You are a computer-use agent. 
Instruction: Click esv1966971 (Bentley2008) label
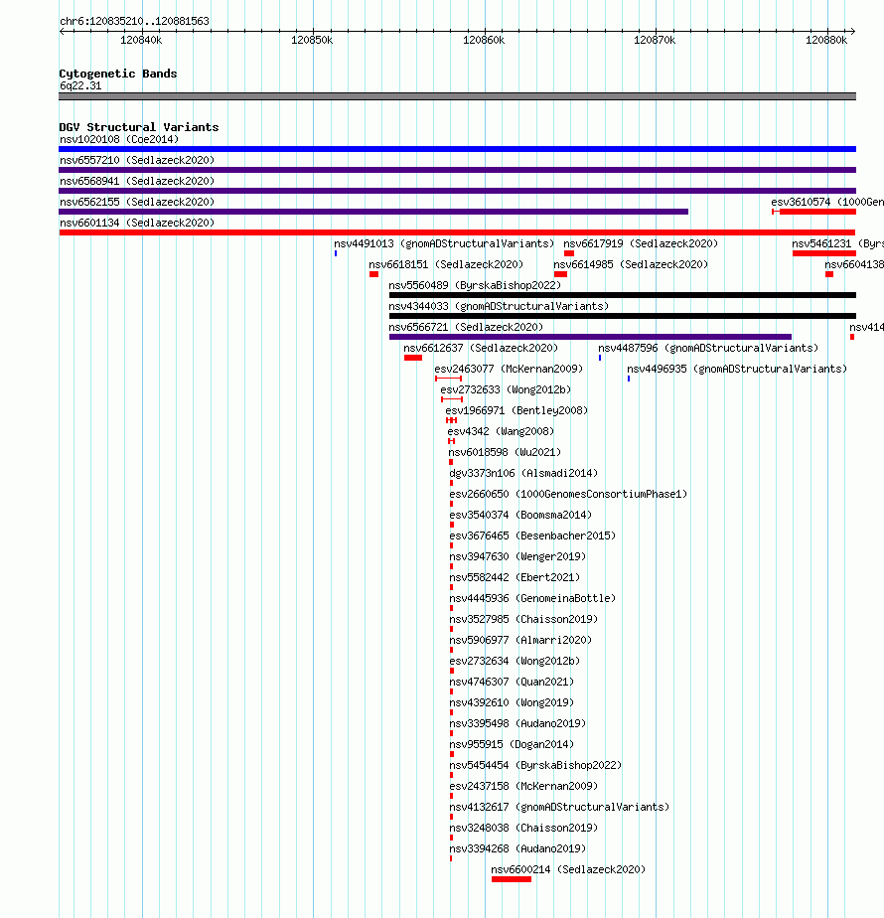[516, 411]
